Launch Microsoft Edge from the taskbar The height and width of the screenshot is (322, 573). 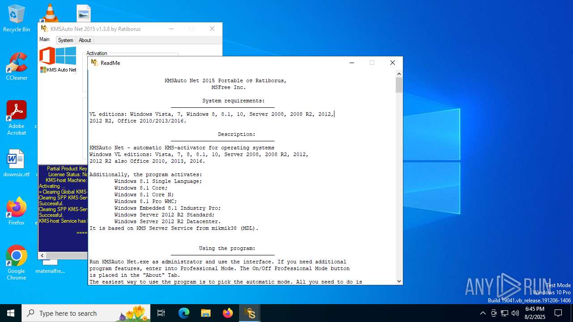[x=184, y=313]
